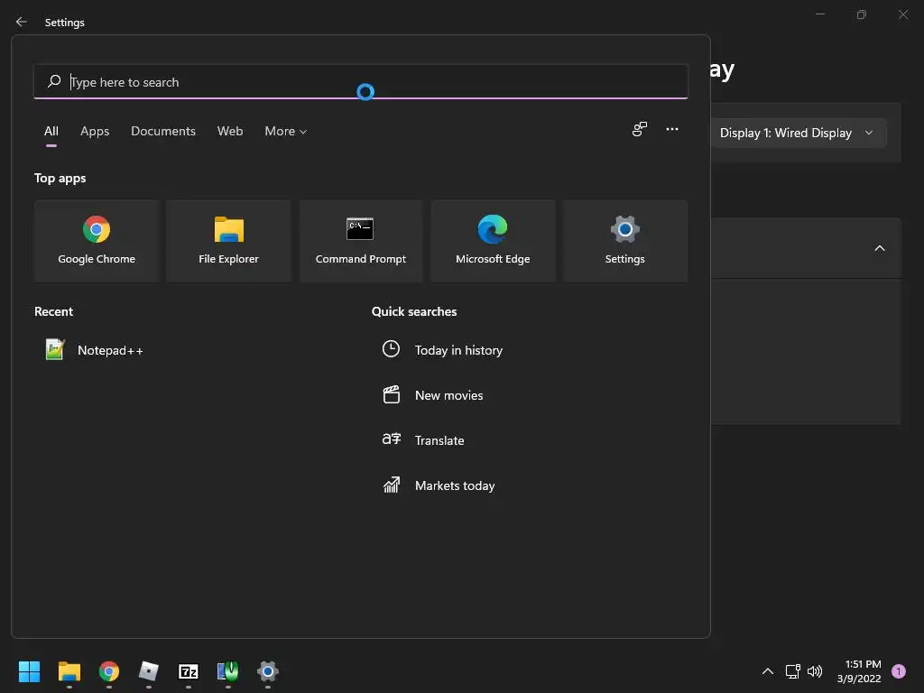Switch to the Web search tab
Viewport: 924px width, 693px height.
230,131
